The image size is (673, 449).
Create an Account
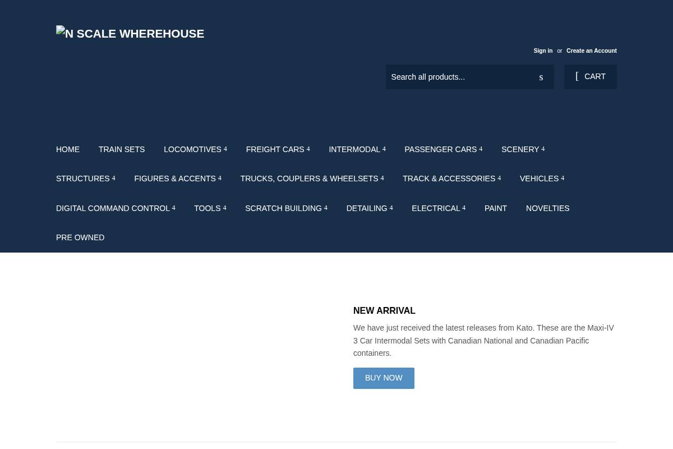point(592,51)
